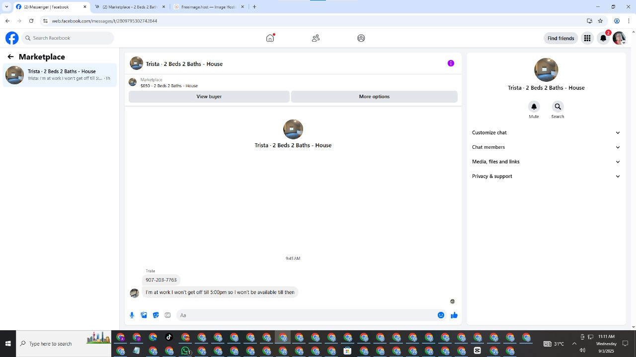The width and height of the screenshot is (636, 357).
Task: Open TikTok from the taskbar
Action: click(169, 338)
